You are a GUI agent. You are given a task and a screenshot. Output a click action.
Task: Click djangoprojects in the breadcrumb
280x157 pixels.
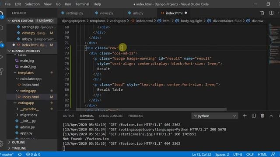[x=73, y=21]
